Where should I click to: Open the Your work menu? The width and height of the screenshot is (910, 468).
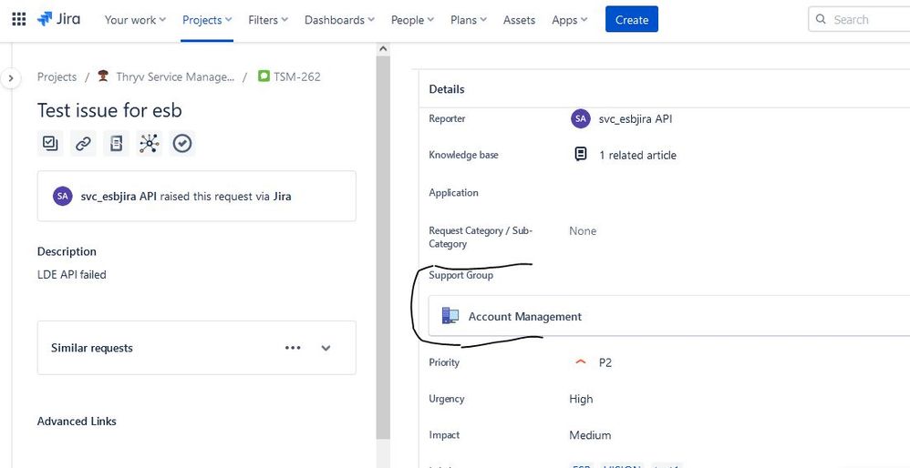click(x=135, y=20)
